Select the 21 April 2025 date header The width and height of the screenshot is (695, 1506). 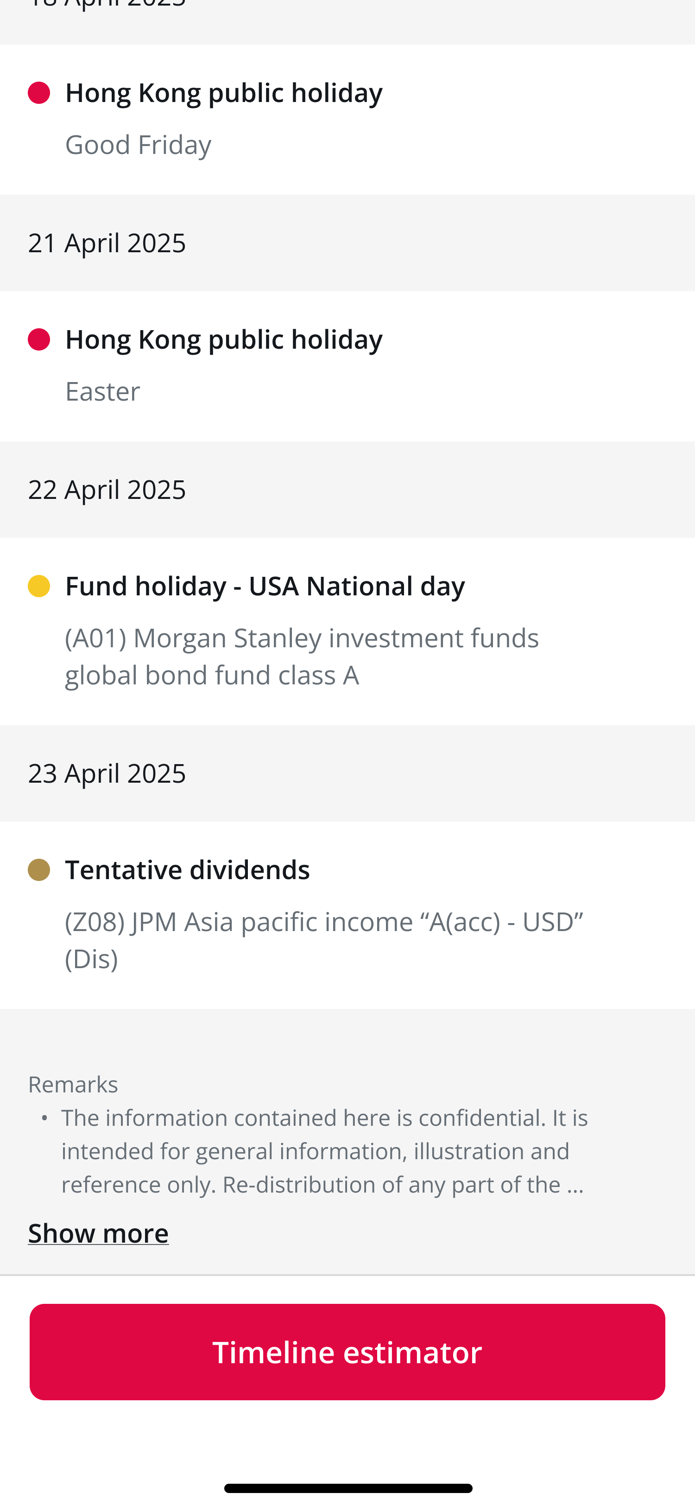tap(107, 243)
